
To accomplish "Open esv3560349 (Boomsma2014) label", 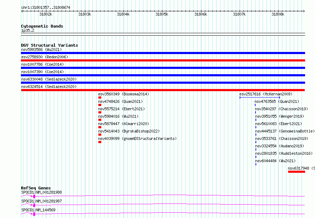I will [124, 94].
